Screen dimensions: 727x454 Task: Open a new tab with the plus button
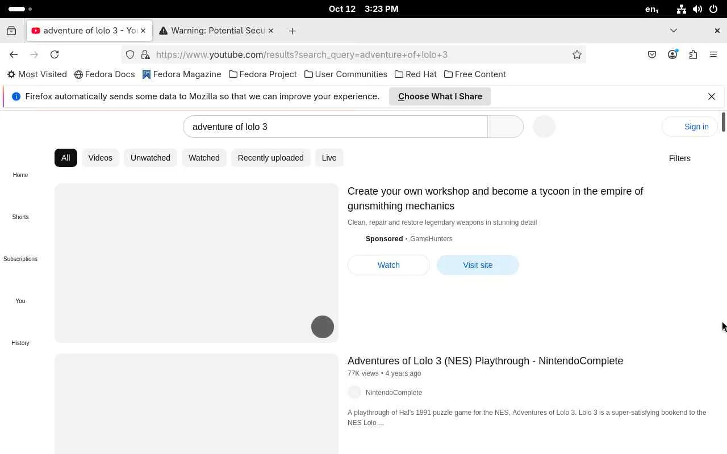292,31
